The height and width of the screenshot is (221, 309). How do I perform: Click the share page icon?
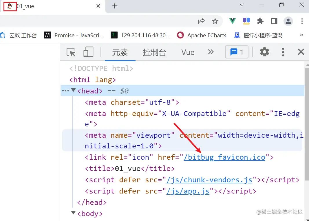click(201, 21)
